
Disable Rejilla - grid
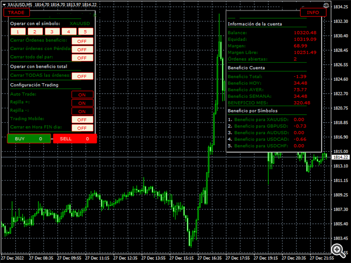(x=82, y=111)
